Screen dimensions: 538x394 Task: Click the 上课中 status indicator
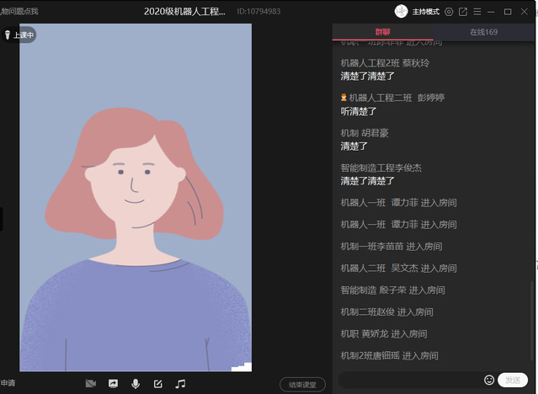point(19,35)
